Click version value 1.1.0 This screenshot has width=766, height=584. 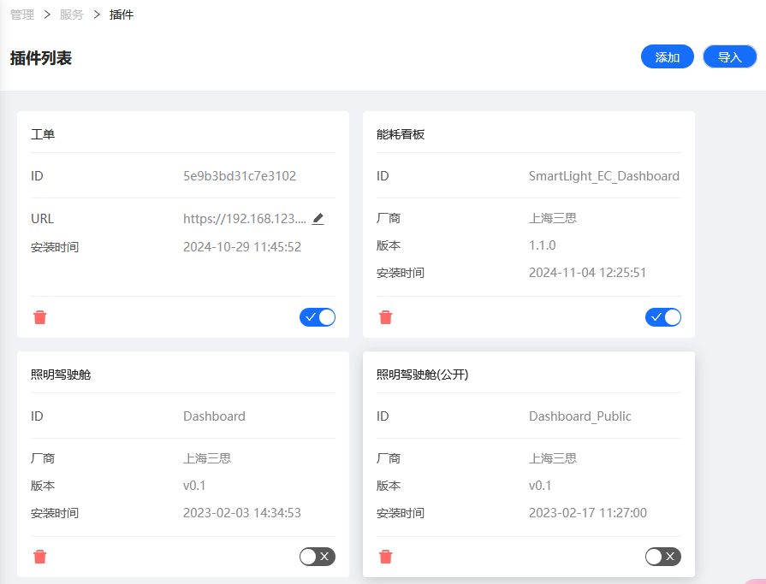pyautogui.click(x=543, y=245)
